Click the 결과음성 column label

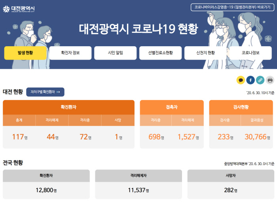click(257, 120)
